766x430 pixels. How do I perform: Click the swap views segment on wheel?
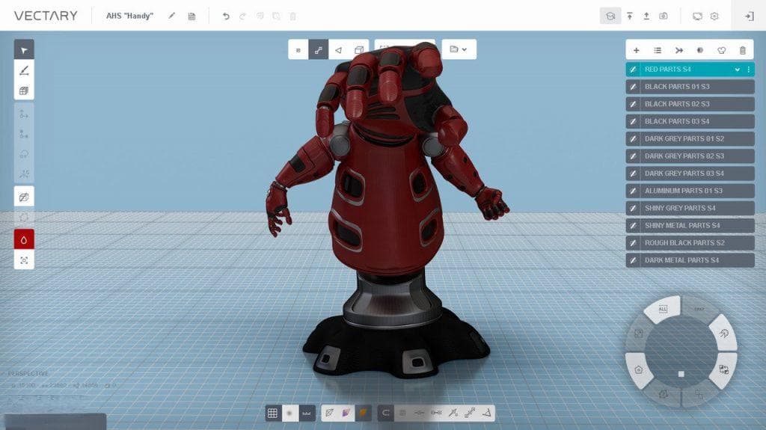point(724,370)
